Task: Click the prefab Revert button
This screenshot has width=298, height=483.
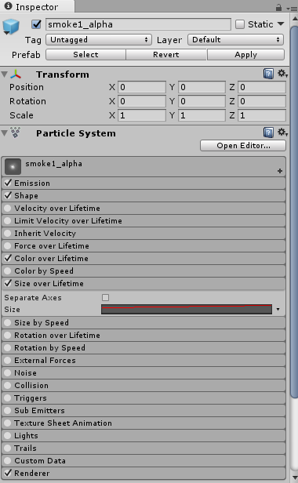Action: (166, 55)
